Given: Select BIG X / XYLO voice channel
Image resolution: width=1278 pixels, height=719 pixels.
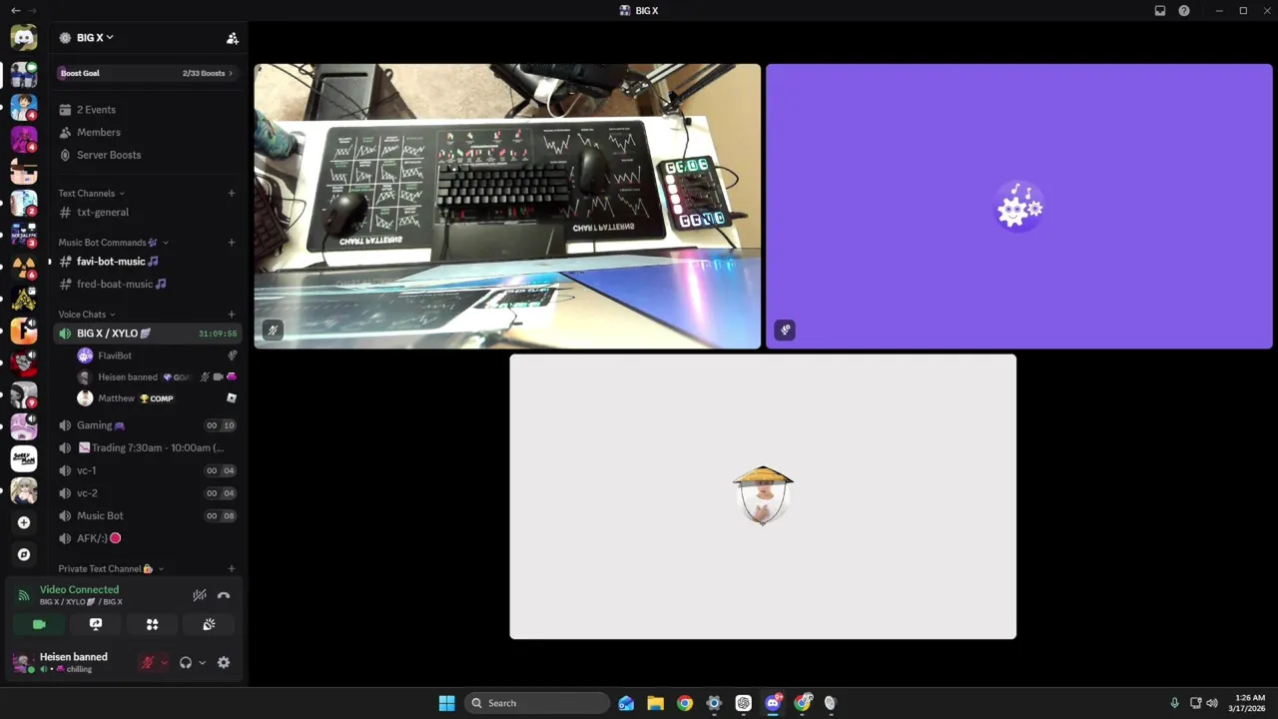Looking at the screenshot, I should click(x=148, y=334).
